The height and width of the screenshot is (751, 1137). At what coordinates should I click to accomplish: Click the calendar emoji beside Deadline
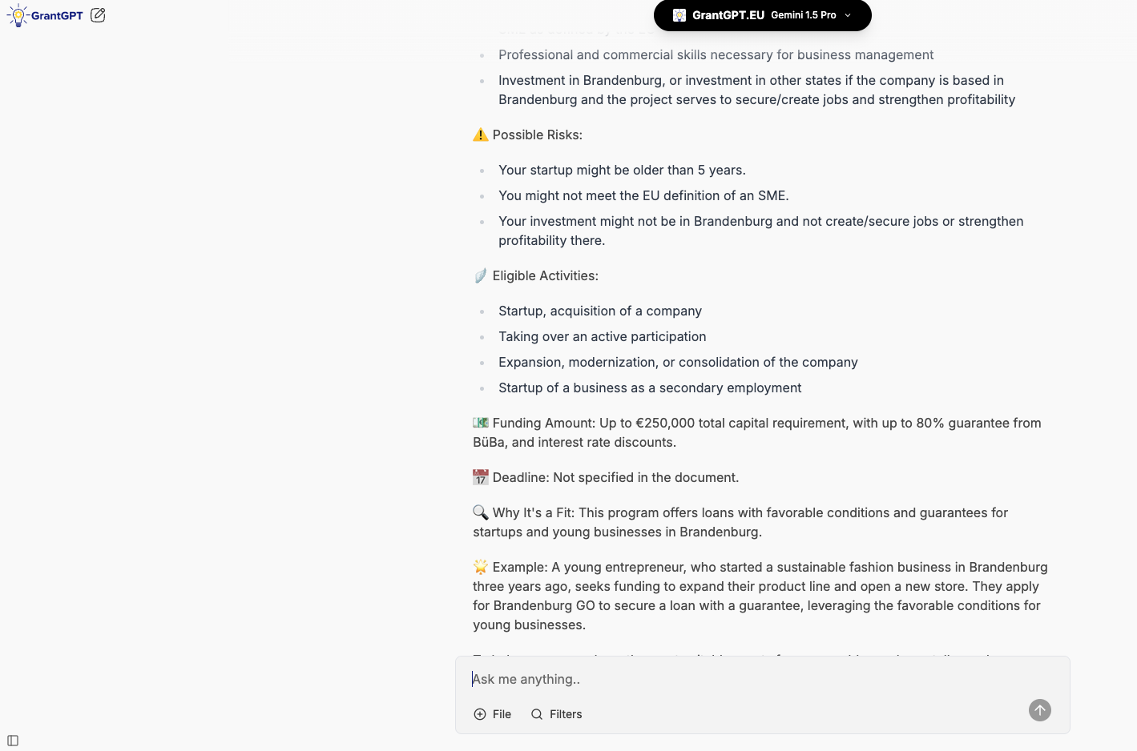(481, 477)
